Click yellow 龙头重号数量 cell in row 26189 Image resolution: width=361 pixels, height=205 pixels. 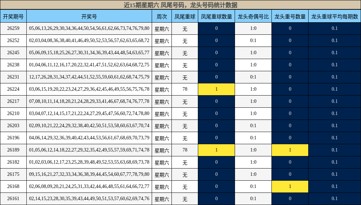(290, 150)
